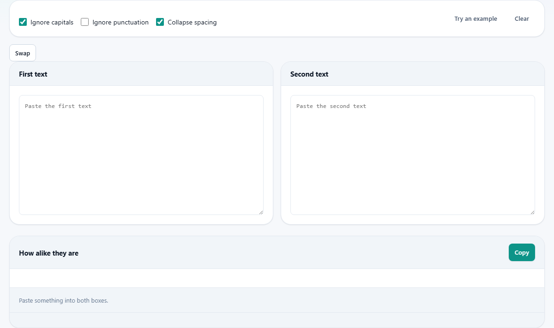Clear both text boxes with the Clear button
Screen dimensions: 554x328
coord(522,19)
